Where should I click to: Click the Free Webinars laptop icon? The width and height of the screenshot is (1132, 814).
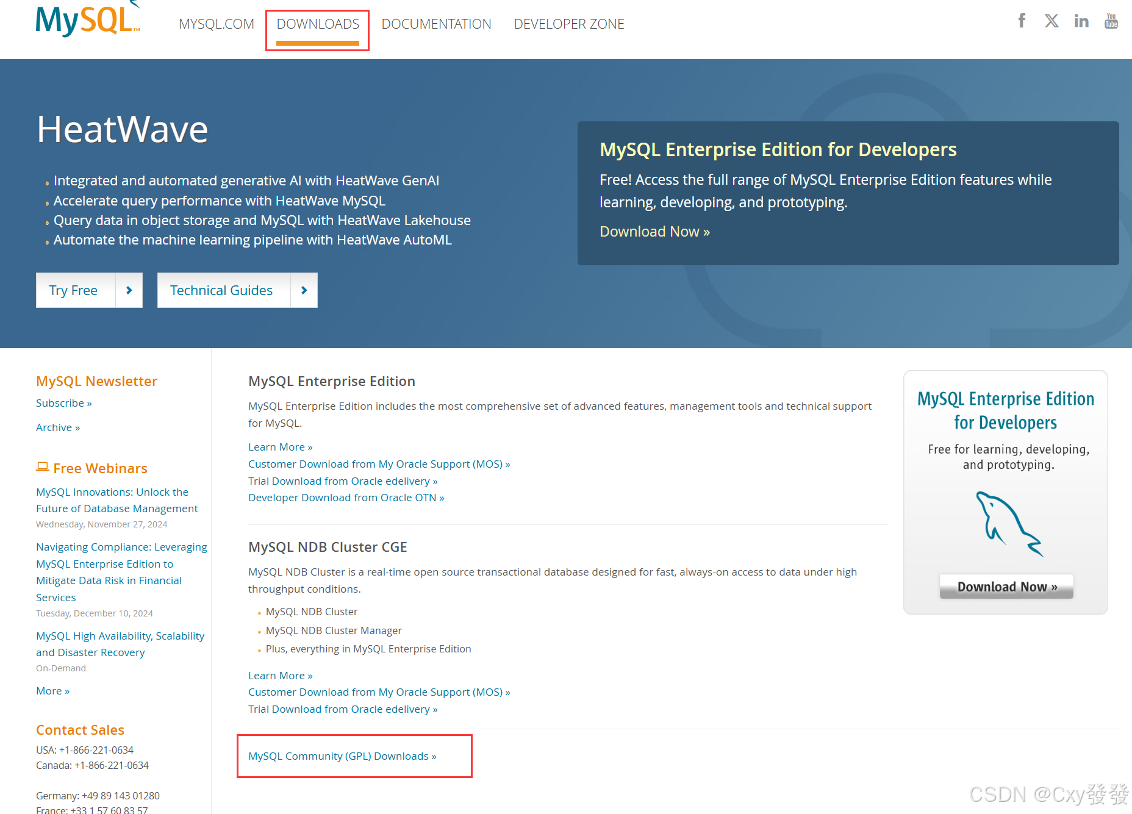coord(42,467)
